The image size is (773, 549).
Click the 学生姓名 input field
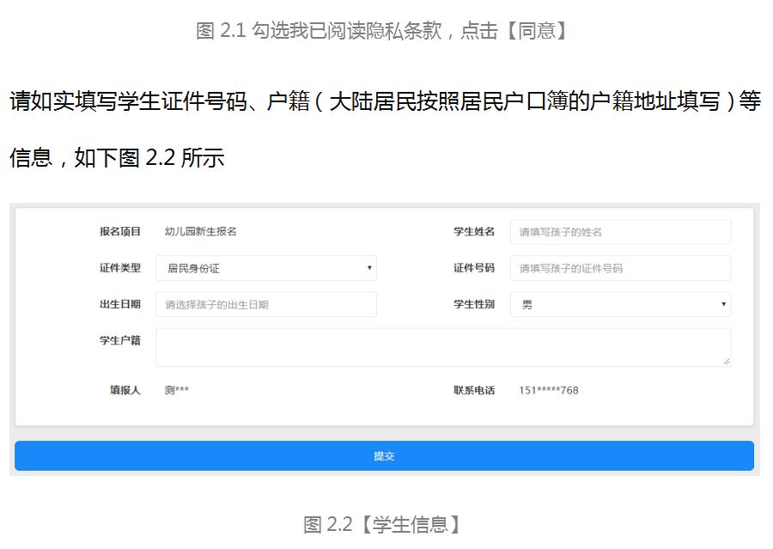(x=620, y=232)
